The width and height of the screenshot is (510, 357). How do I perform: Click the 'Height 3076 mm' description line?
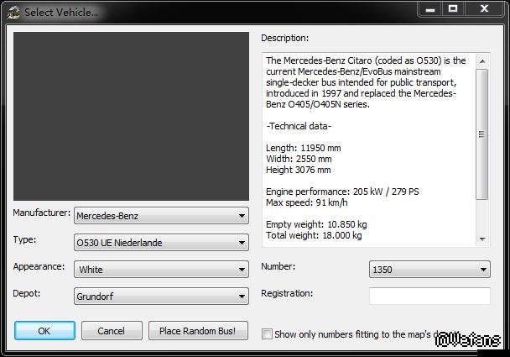[299, 170]
